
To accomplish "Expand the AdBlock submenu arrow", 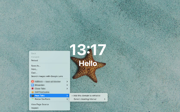I will pos(67,81).
